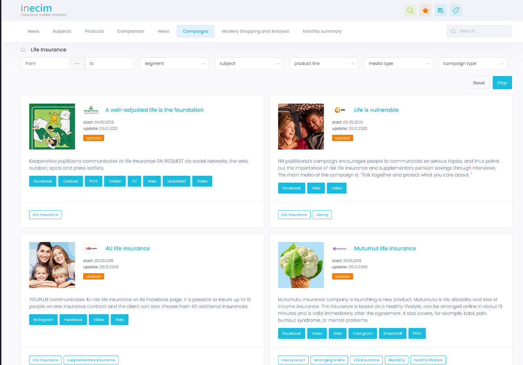
Task: Go home via the breadcrumb house icon
Action: click(23, 50)
